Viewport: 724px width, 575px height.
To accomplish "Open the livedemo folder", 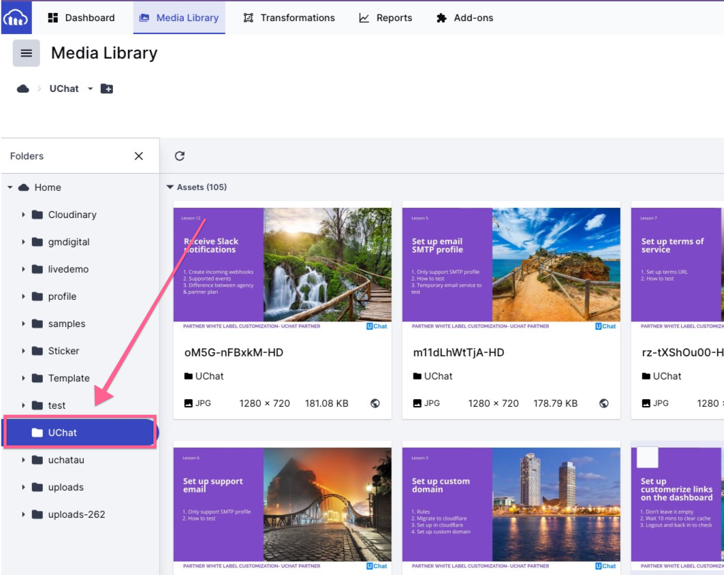I will pyautogui.click(x=68, y=269).
